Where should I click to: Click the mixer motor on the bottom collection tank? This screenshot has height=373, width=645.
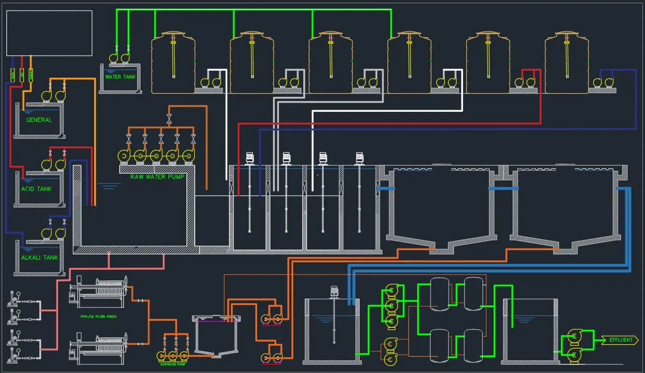click(x=334, y=292)
